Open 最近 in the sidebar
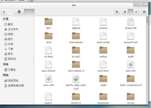 point(9,24)
